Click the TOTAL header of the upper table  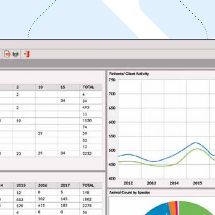tap(89, 87)
